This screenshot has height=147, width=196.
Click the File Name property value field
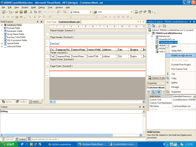(x=184, y=106)
